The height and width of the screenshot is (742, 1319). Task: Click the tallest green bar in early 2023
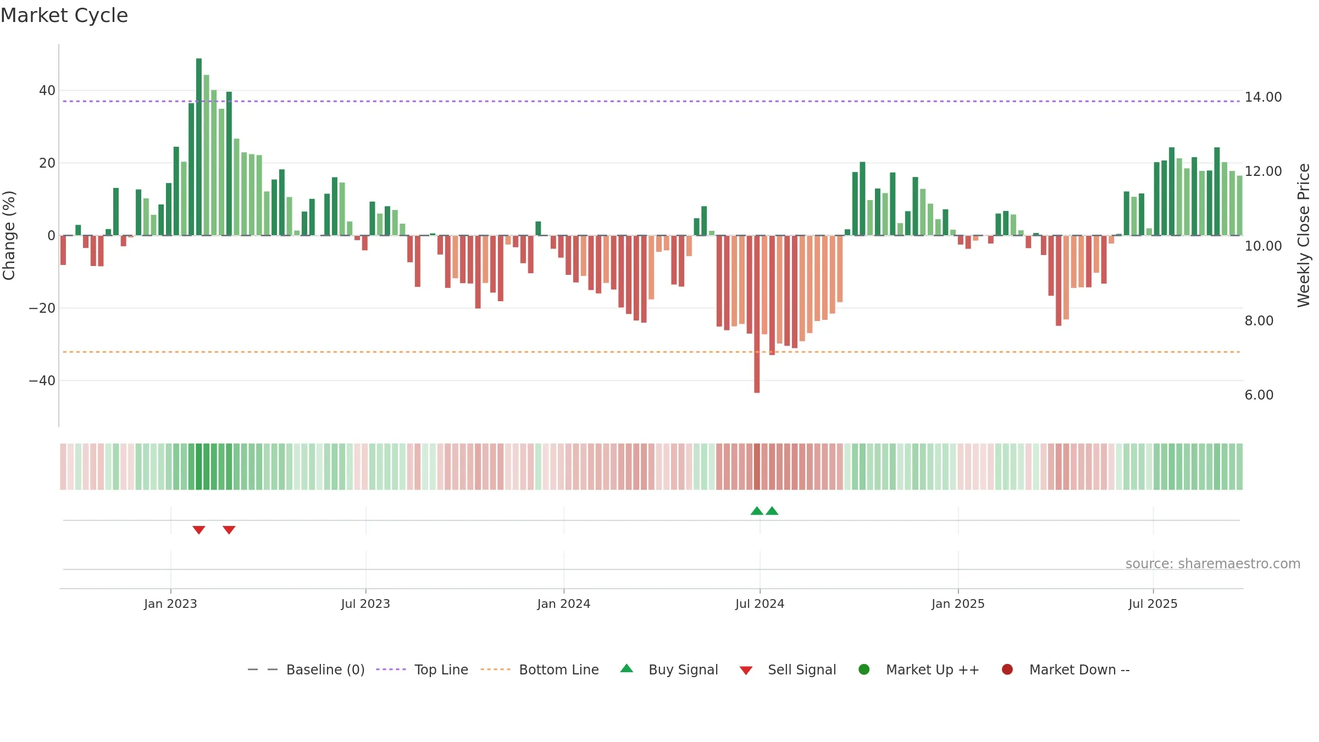pos(199,147)
